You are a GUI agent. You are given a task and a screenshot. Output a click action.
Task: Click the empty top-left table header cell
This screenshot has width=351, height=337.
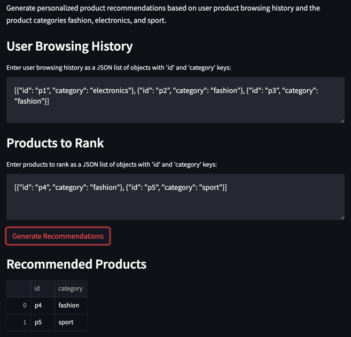pyautogui.click(x=19, y=288)
